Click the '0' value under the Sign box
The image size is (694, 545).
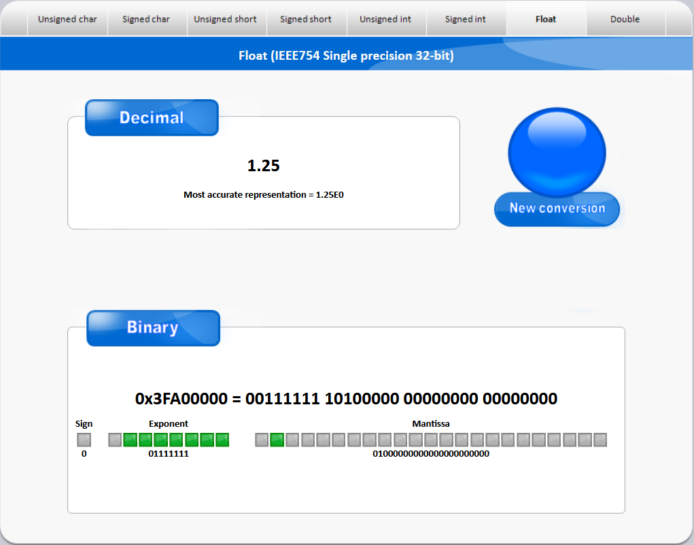[84, 454]
